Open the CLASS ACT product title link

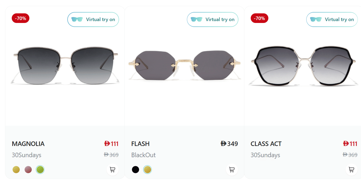tap(266, 144)
